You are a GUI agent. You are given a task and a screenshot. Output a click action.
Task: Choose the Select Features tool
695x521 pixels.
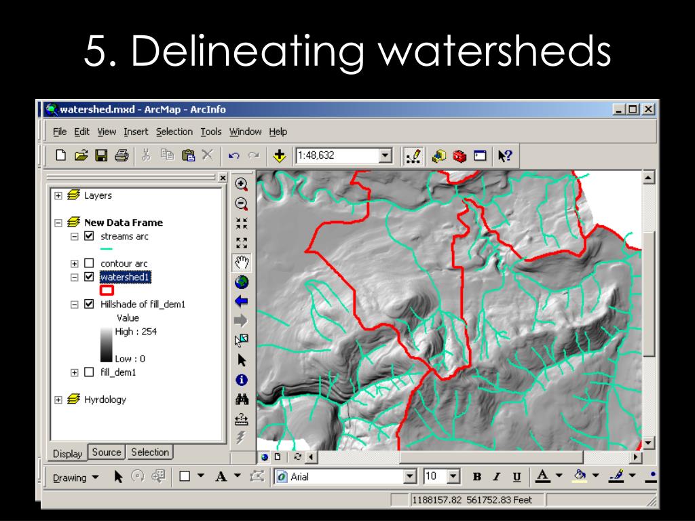tap(242, 341)
